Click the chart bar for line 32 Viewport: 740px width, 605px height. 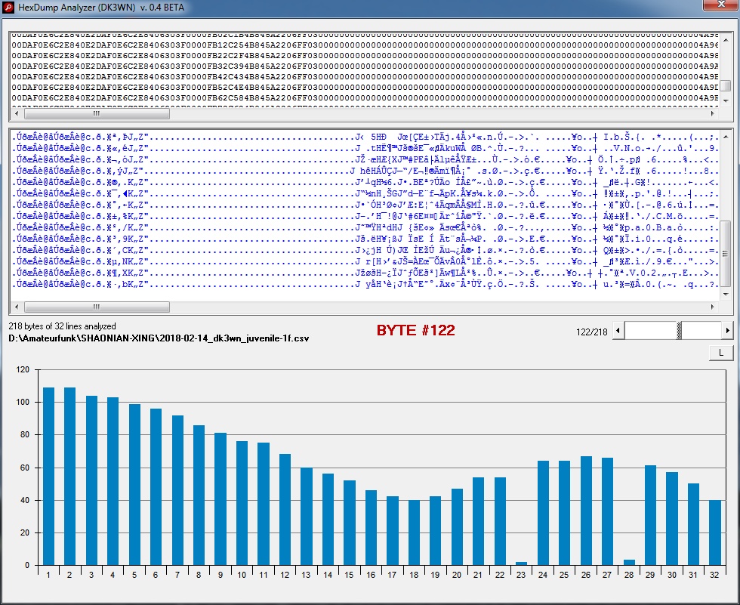pyautogui.click(x=714, y=532)
